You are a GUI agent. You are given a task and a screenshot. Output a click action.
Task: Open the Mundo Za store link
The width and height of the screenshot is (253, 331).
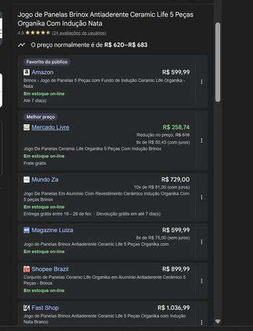45,179
